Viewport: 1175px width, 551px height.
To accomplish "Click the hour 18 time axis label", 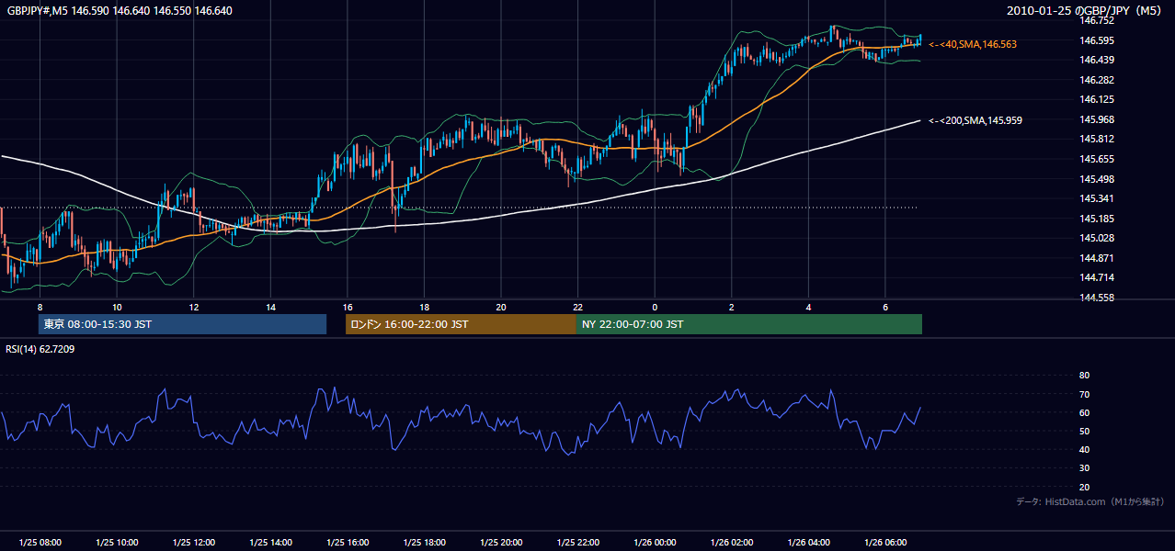I will 424,307.
